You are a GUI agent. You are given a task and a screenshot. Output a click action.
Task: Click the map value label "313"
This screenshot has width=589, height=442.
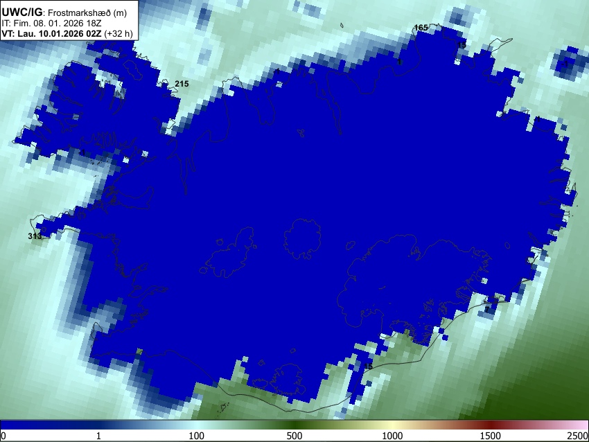[x=35, y=236]
